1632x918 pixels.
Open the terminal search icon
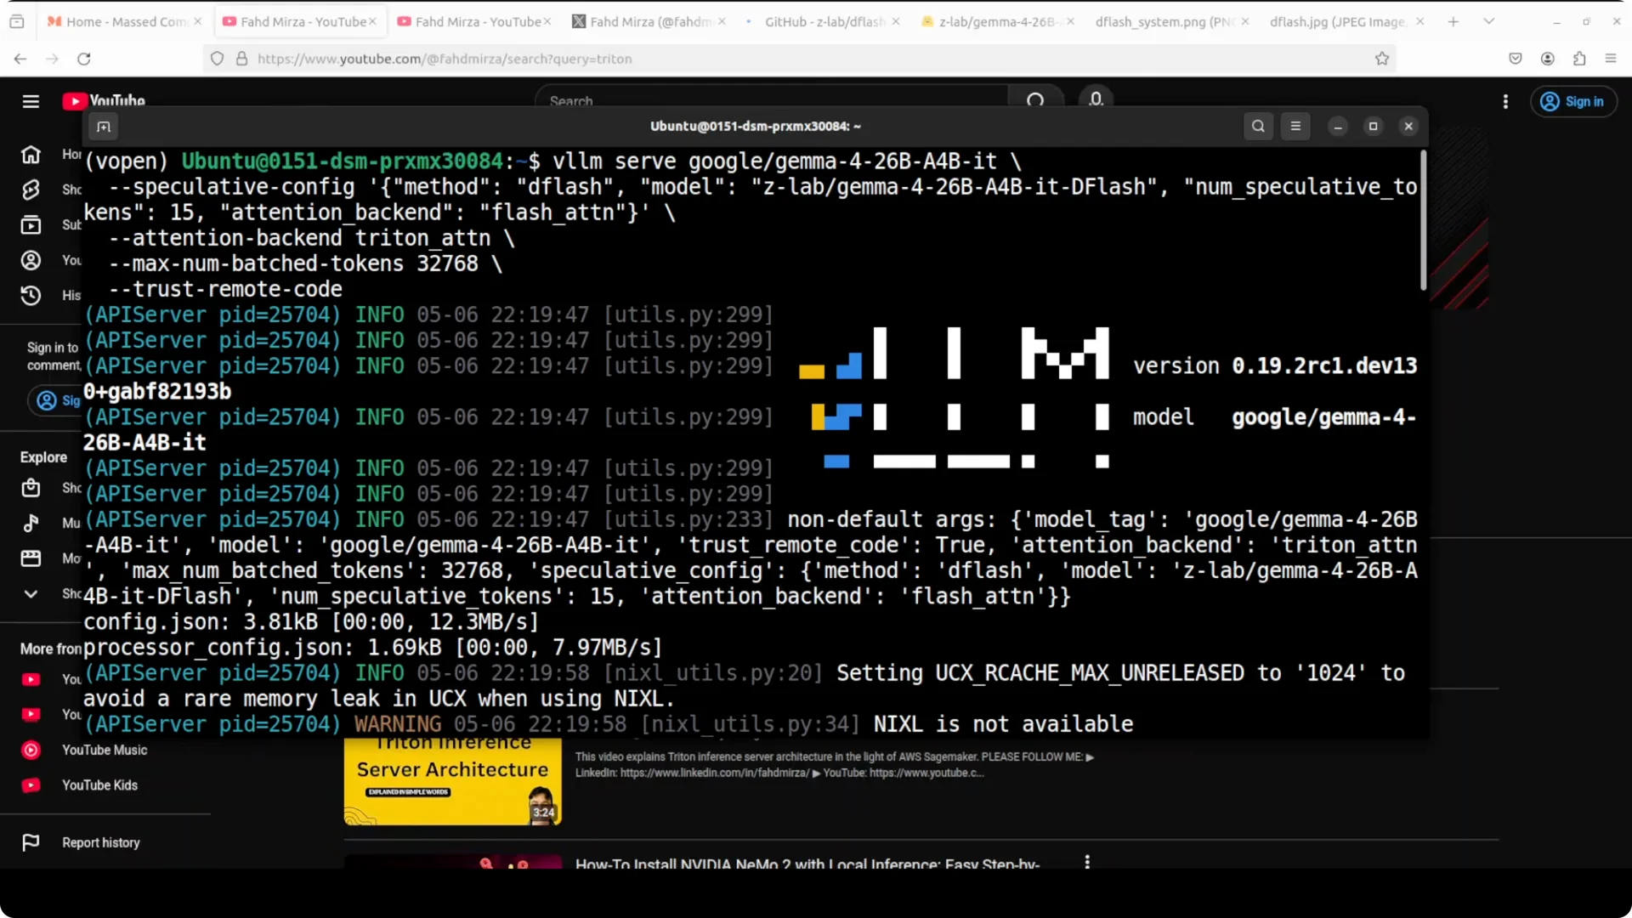click(1258, 126)
